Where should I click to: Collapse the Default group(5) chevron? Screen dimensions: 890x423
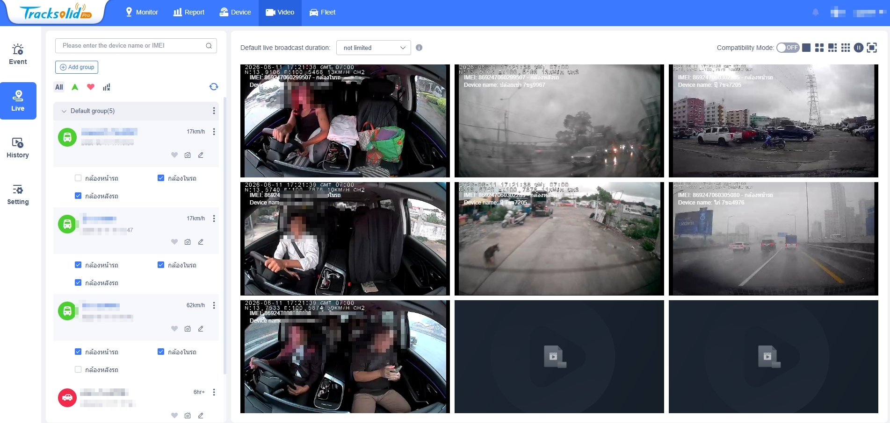coord(64,111)
